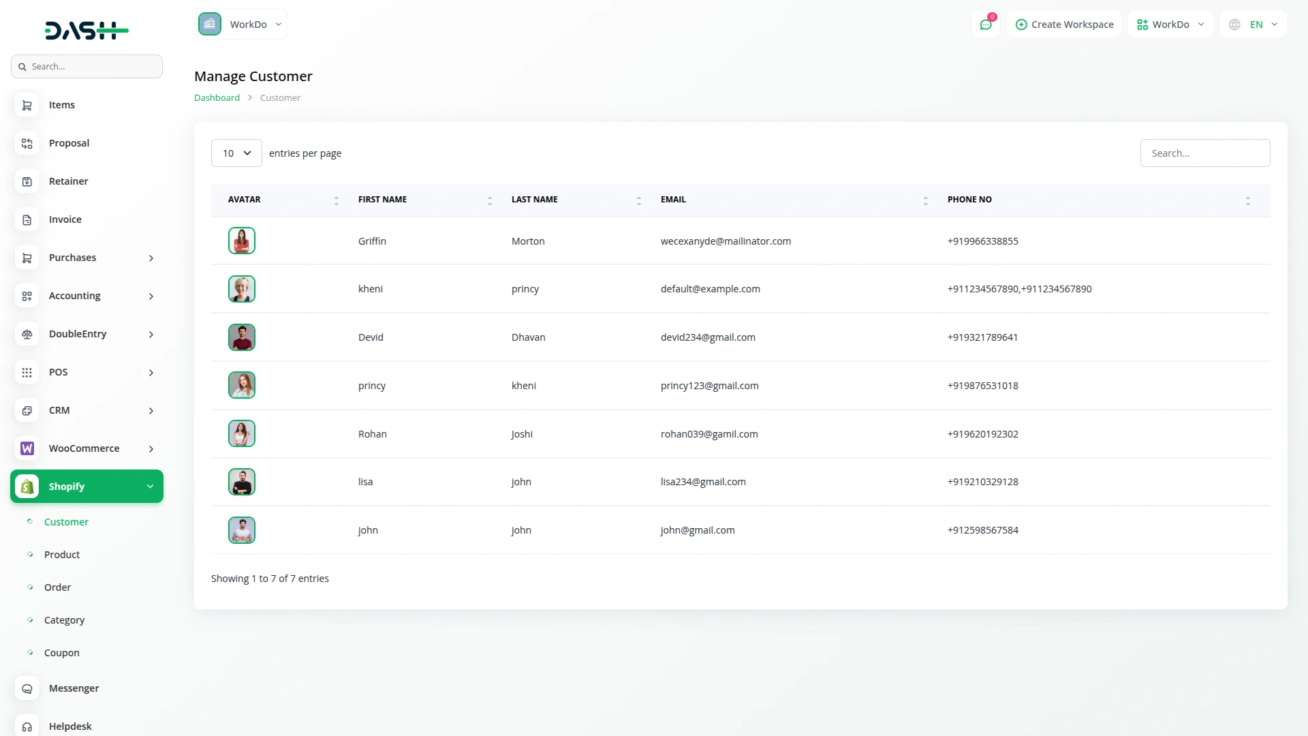The height and width of the screenshot is (736, 1308).
Task: Switch to the Product section under Shopify
Action: point(62,554)
